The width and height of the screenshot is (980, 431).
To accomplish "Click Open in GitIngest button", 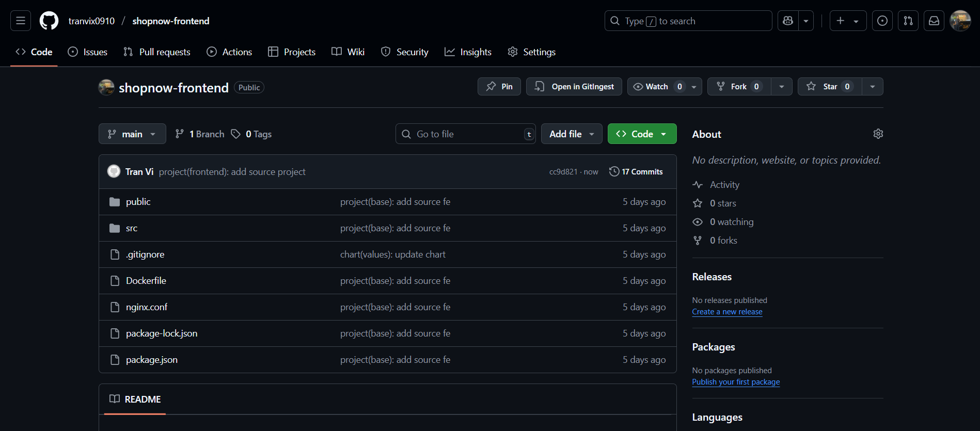I will point(574,87).
